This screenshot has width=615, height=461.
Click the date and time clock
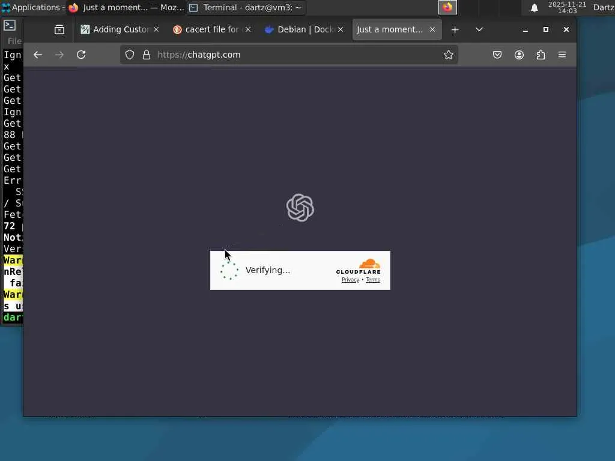tap(567, 7)
